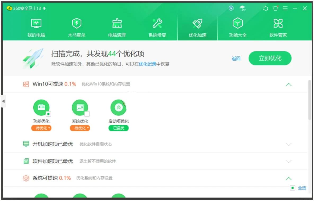Open 待优化 dropdown under 功能优化
The height and width of the screenshot is (201, 314).
click(x=41, y=128)
